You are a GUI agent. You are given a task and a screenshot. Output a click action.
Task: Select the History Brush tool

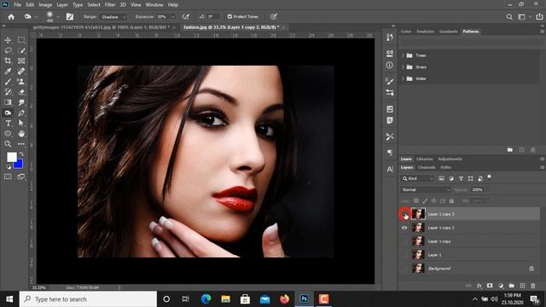[8, 92]
